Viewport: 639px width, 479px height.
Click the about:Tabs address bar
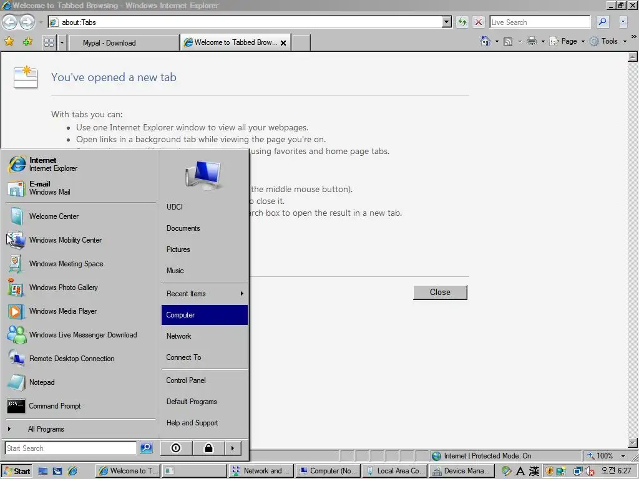point(245,22)
